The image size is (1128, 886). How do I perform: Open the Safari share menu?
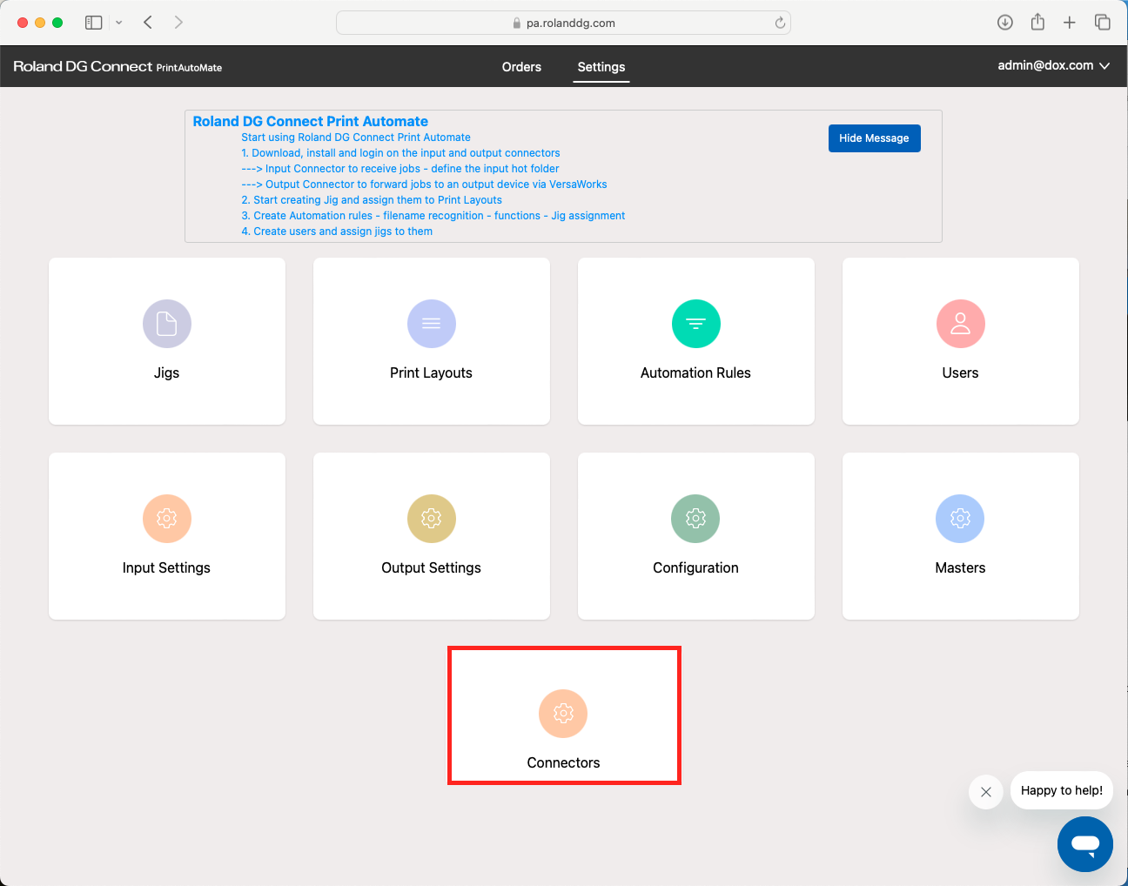coord(1037,23)
